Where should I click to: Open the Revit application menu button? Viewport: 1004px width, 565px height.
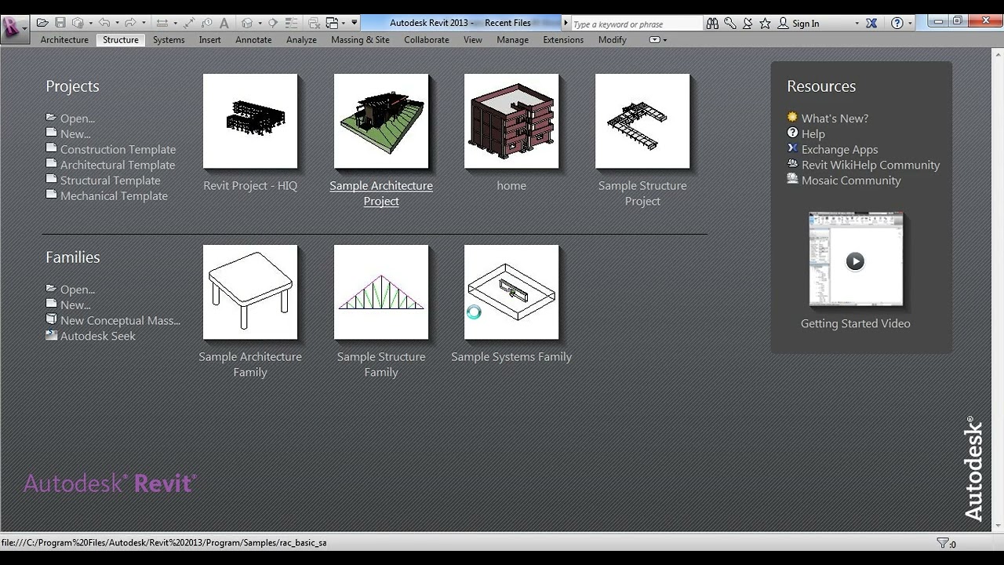click(13, 28)
